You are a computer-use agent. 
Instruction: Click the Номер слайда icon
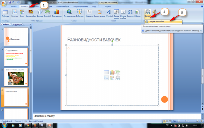point(123,12)
